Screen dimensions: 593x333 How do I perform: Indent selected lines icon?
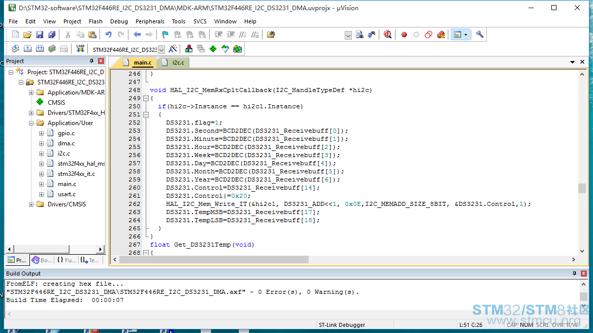coord(218,35)
